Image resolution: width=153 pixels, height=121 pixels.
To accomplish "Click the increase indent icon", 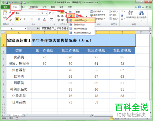I will pos(62,20).
